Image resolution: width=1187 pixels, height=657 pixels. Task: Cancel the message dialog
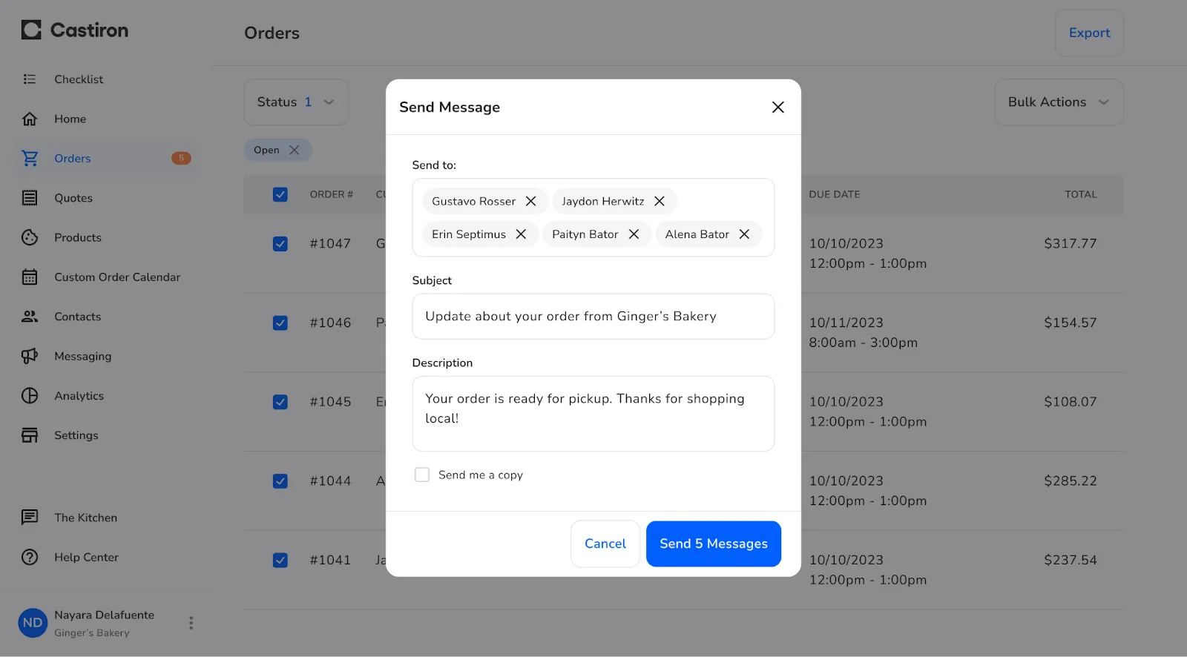(605, 544)
